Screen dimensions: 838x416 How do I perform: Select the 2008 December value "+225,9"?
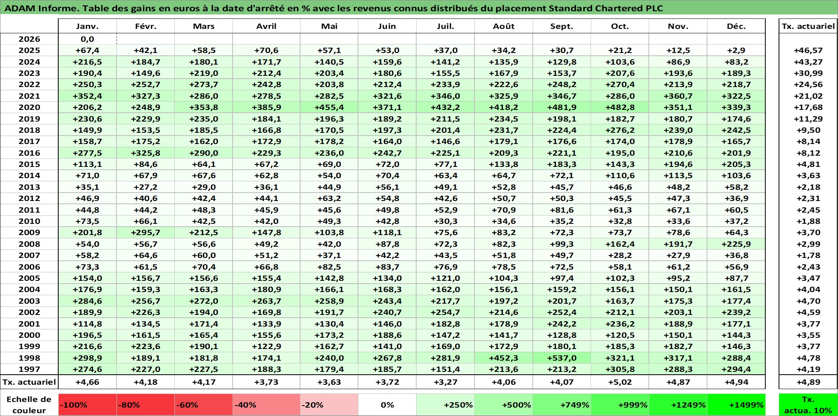click(736, 244)
